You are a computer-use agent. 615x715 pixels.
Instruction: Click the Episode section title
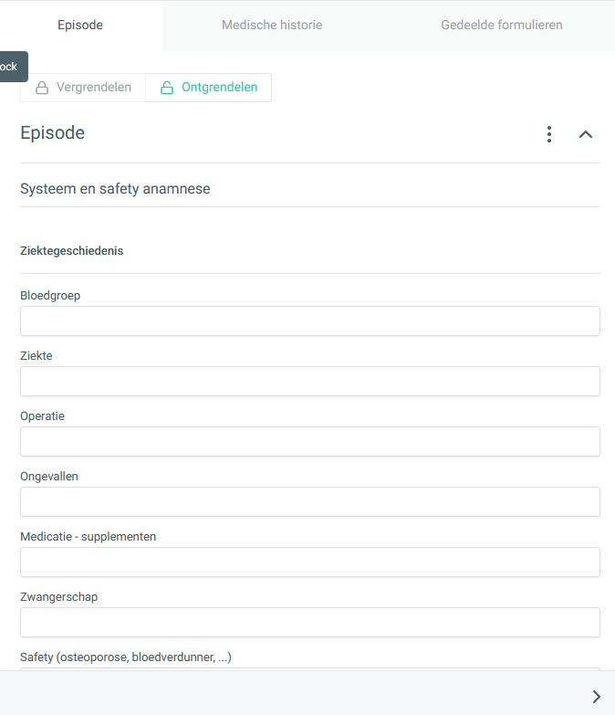[x=52, y=133]
